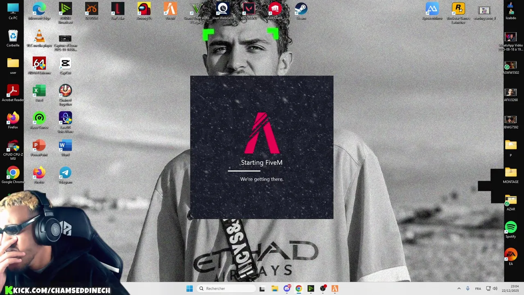Open the lizabdo file
The image size is (524, 295).
[511, 11]
